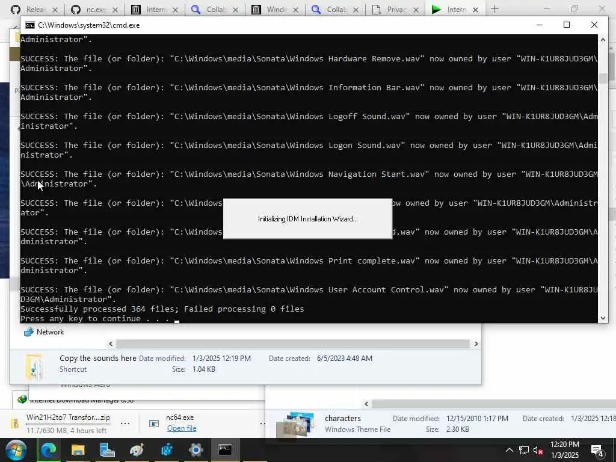This screenshot has width=616, height=462.
Task: Maximize the cmd.exe window
Action: 567,25
